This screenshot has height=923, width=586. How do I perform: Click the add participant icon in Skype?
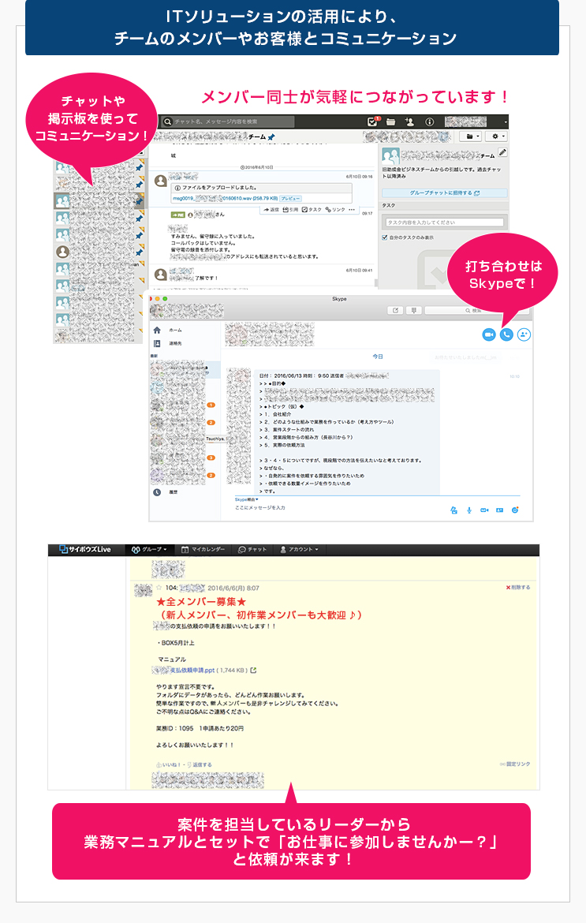click(x=524, y=334)
